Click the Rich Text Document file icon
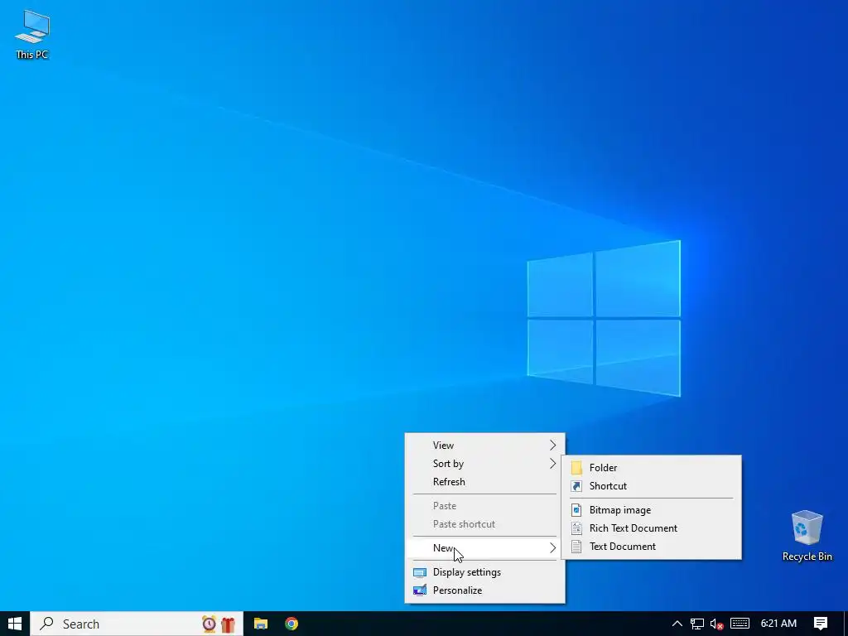 576,528
